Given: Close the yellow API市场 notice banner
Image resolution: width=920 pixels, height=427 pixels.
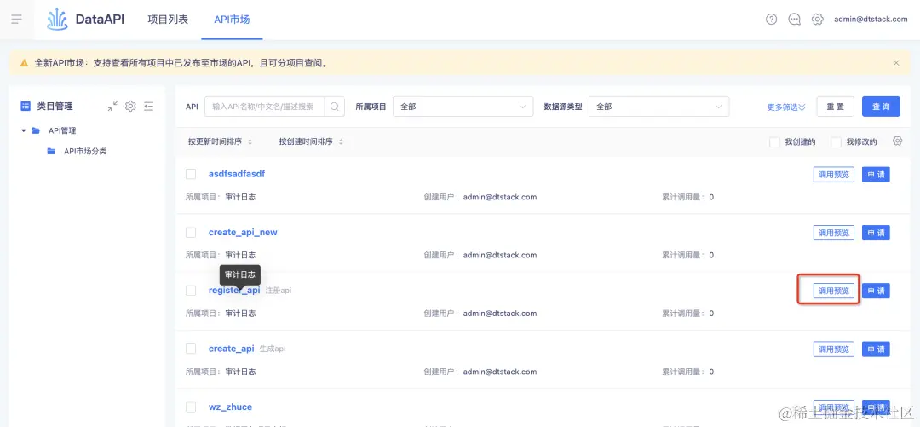Looking at the screenshot, I should (x=896, y=63).
